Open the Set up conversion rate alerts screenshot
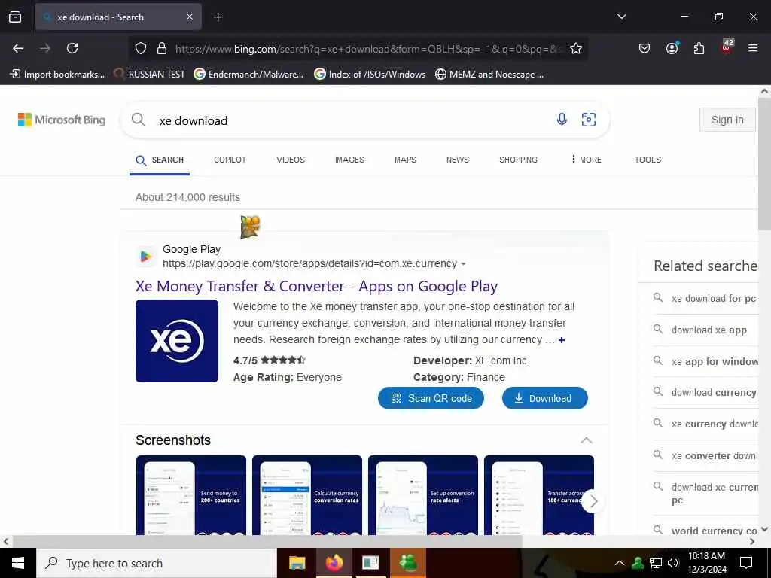The height and width of the screenshot is (578, 771). coord(423,495)
